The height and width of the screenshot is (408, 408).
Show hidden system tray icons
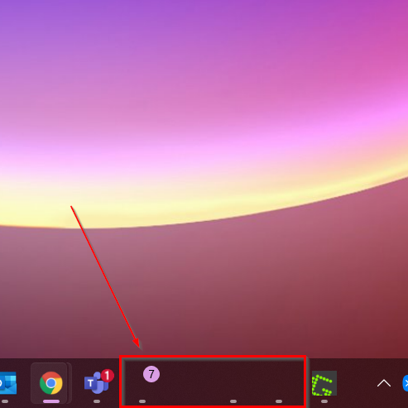pos(384,383)
